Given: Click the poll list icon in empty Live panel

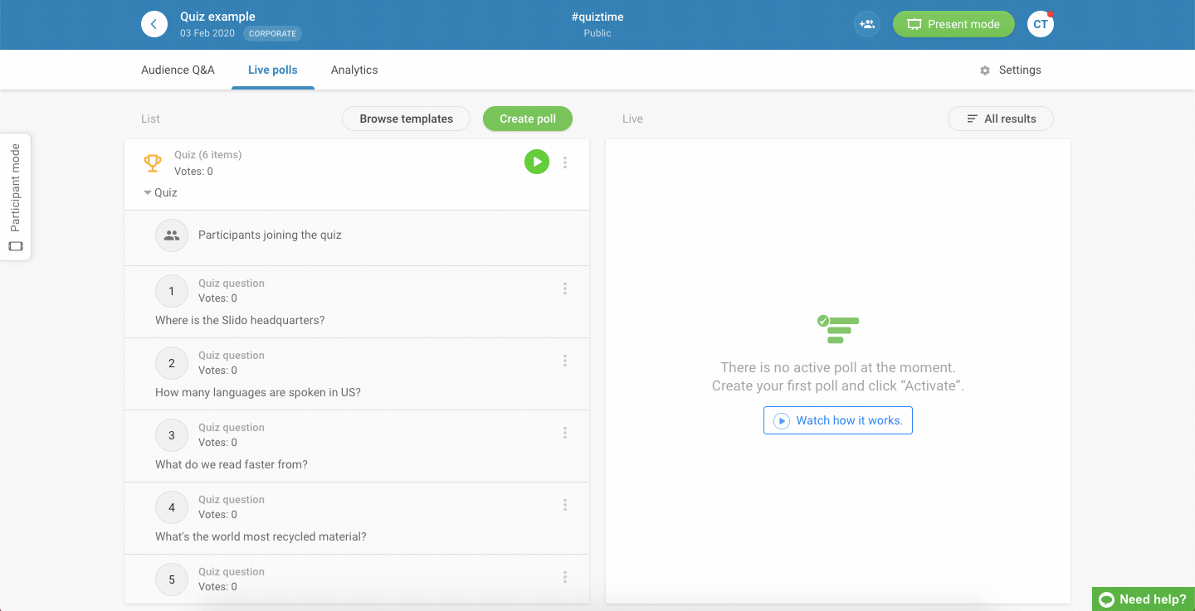Looking at the screenshot, I should pos(838,329).
